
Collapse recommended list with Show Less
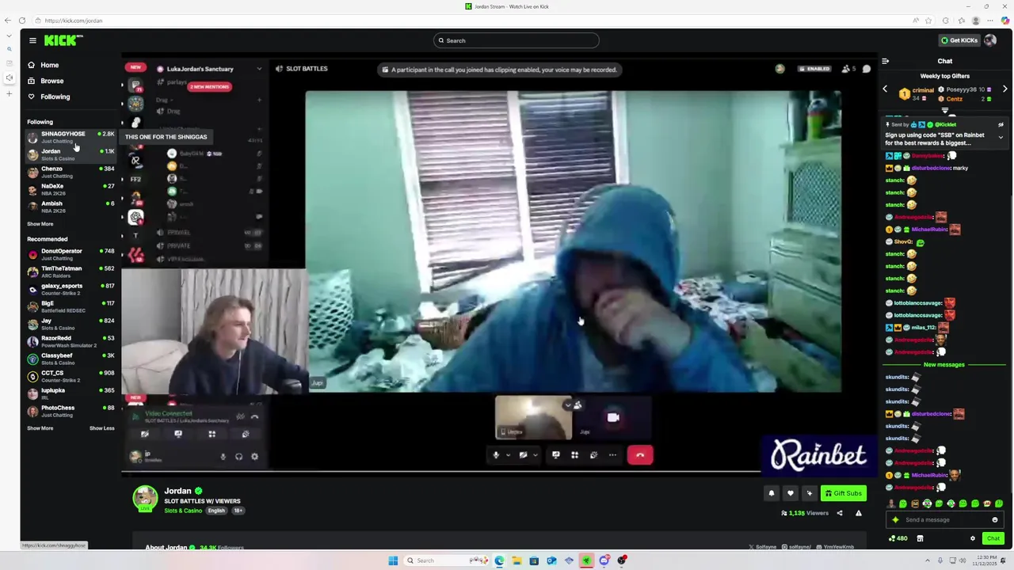101,428
